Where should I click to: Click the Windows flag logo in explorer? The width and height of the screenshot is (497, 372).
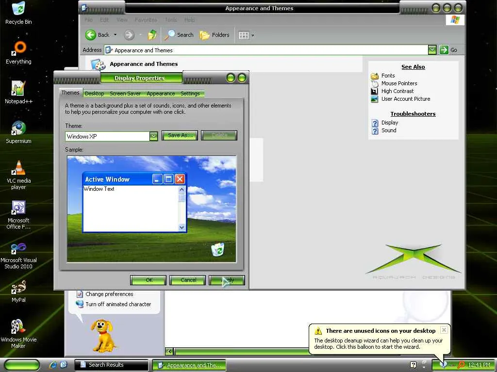(455, 20)
